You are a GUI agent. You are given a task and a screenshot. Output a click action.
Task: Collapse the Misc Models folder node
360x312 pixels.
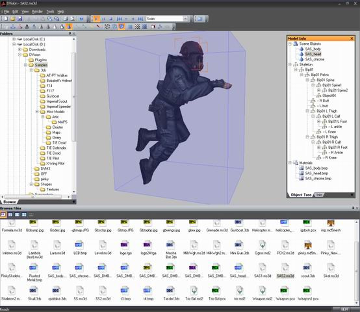(37, 112)
